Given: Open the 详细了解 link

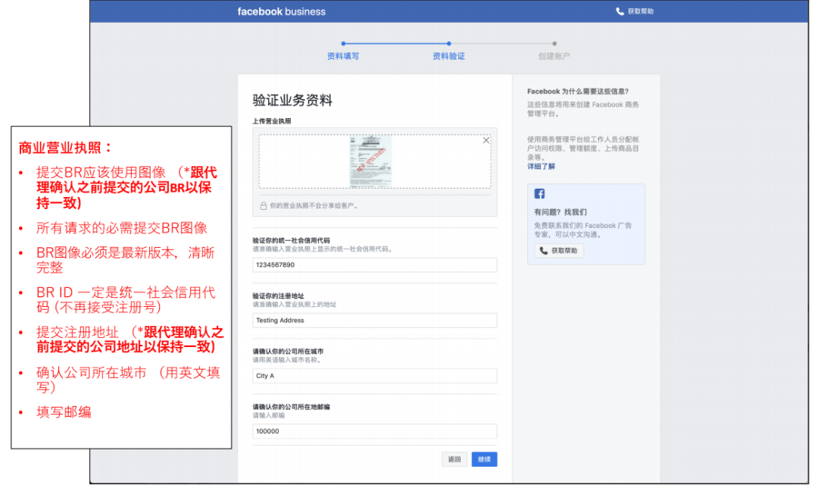Looking at the screenshot, I should point(541,167).
